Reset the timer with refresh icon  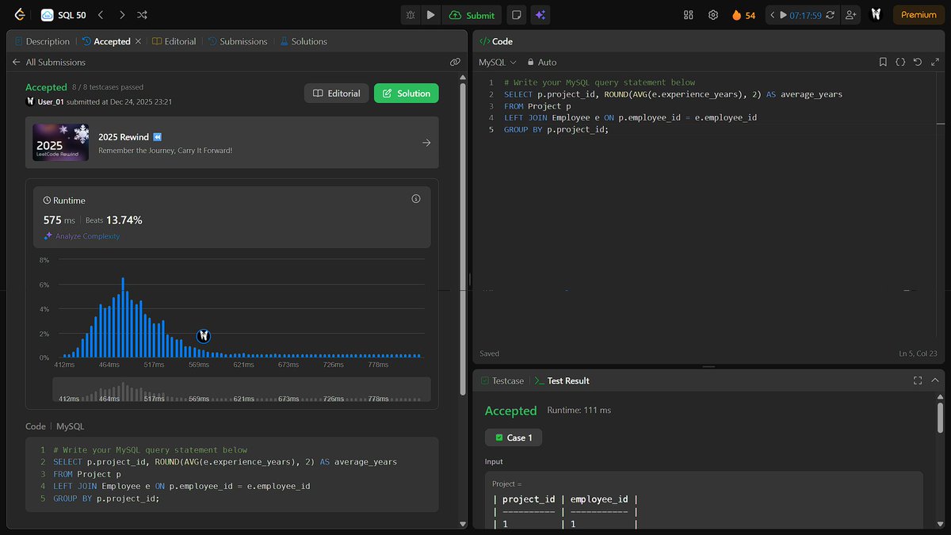tap(830, 15)
